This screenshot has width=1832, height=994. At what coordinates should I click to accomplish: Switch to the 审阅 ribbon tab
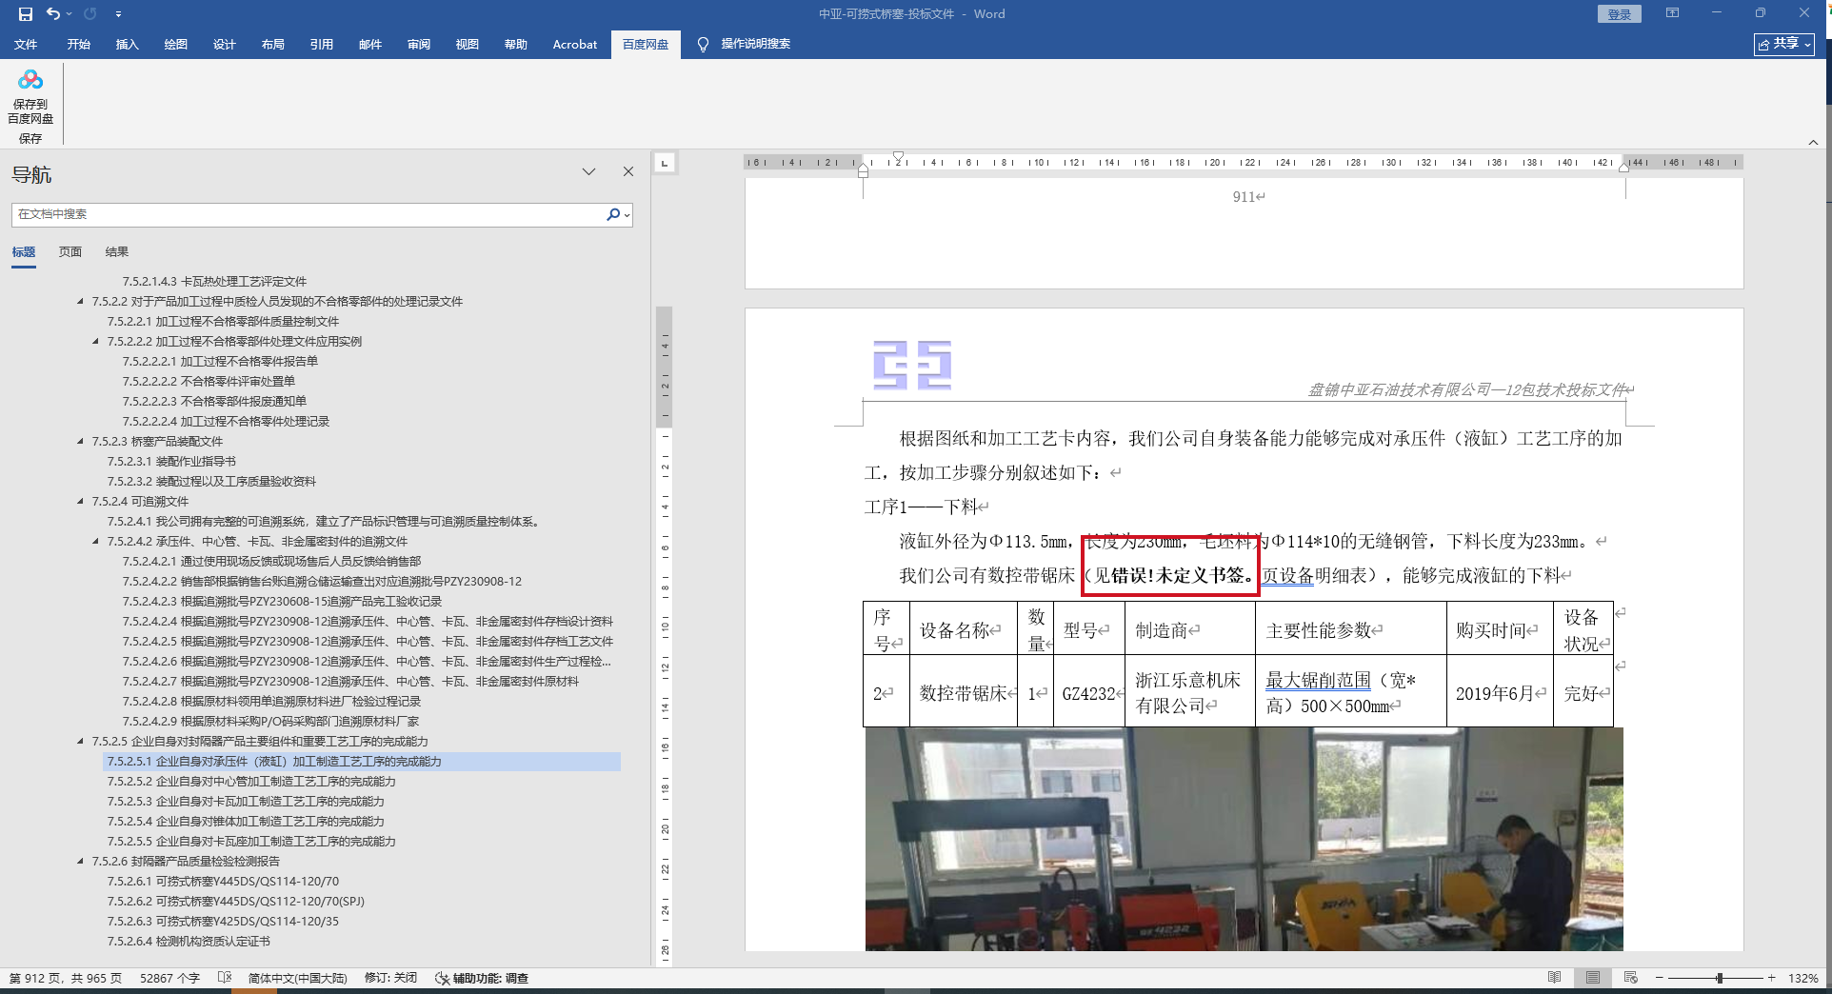pyautogui.click(x=419, y=44)
